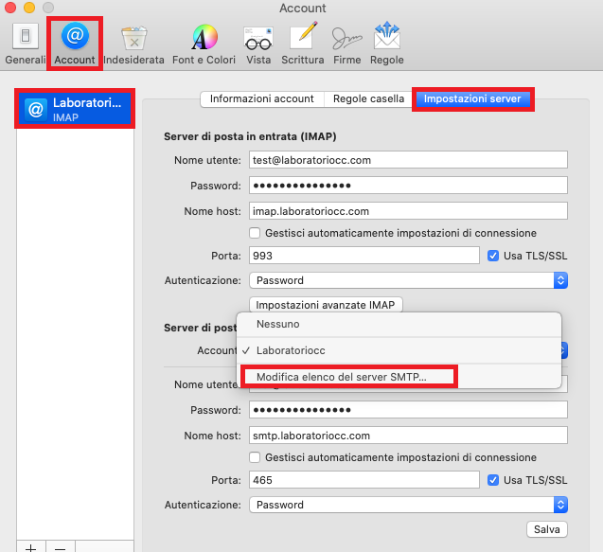Click the Salva button

(546, 528)
